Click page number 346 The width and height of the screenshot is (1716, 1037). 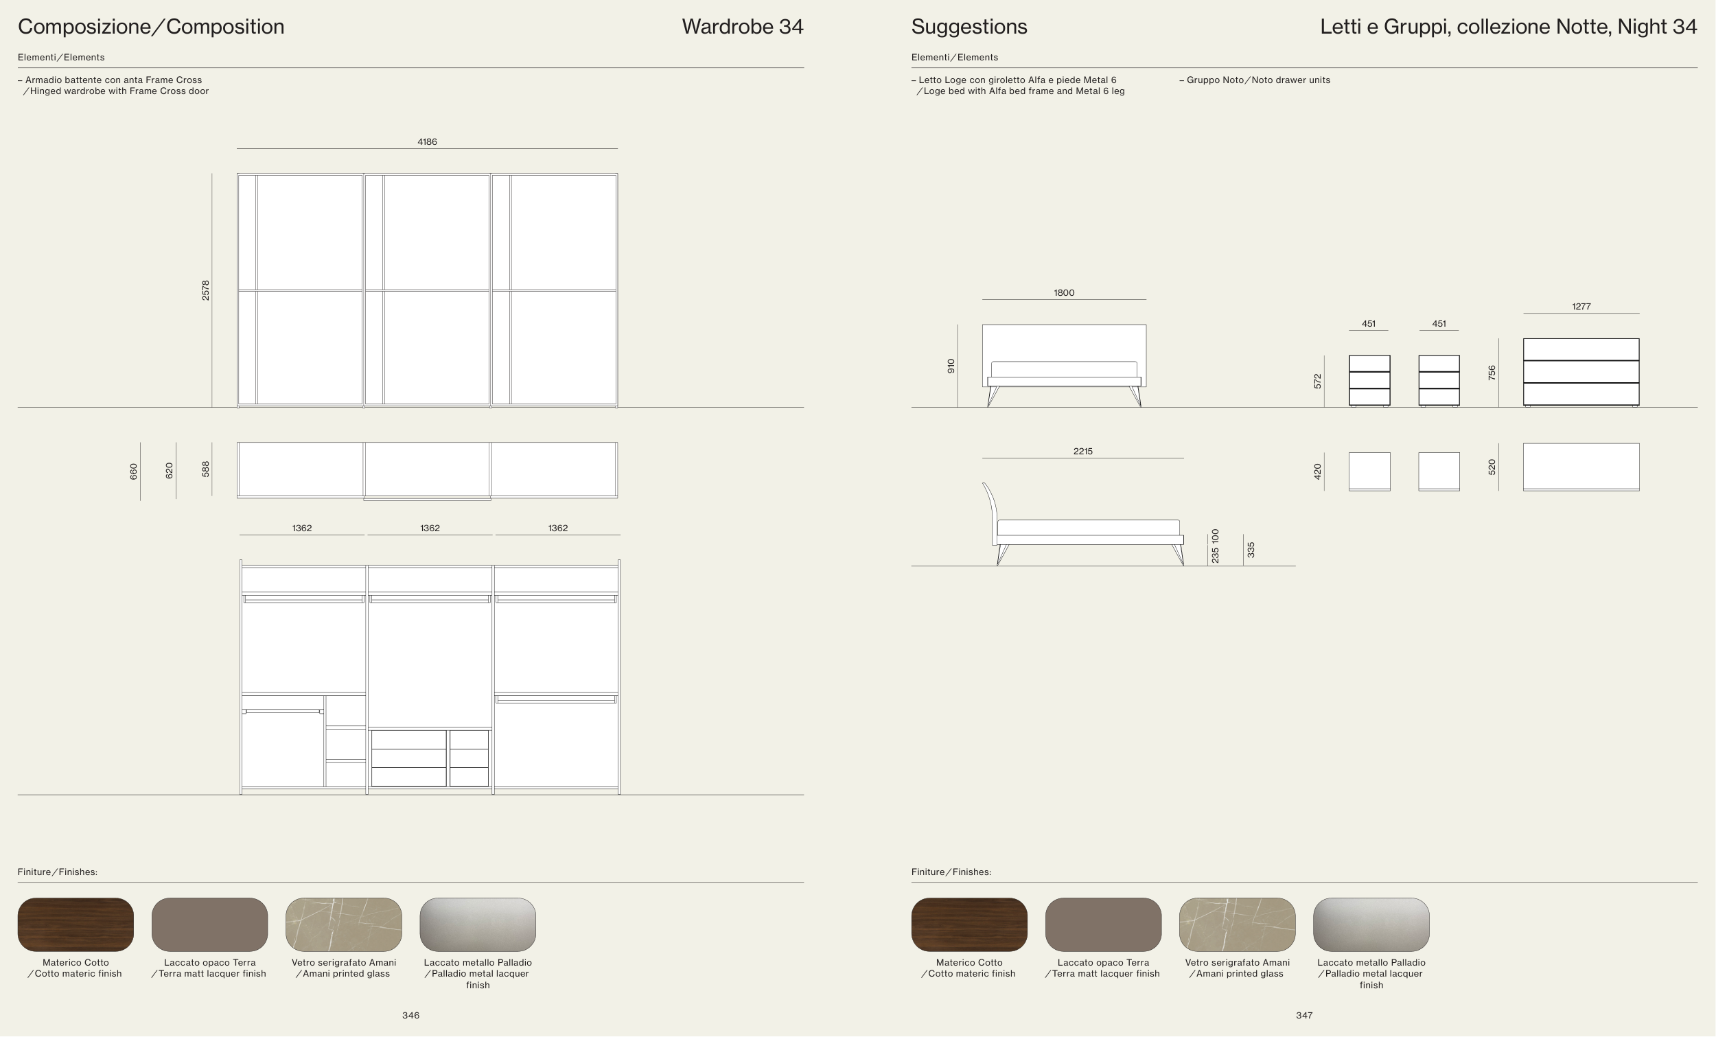pos(411,1016)
